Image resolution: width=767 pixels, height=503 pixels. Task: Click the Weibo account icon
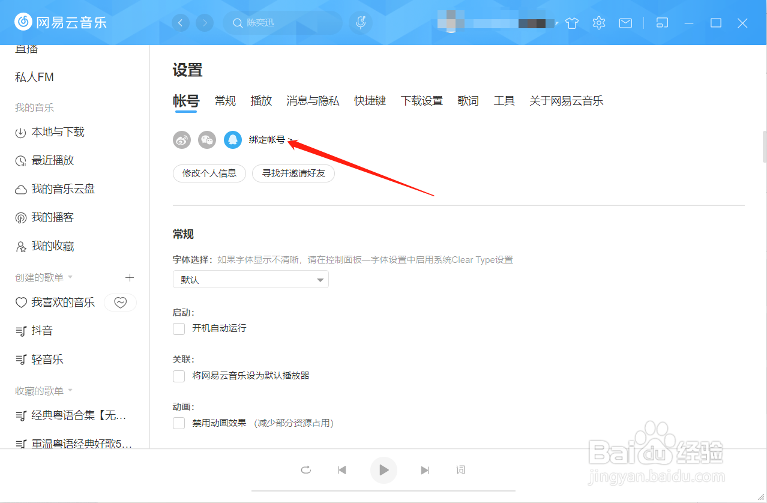pyautogui.click(x=182, y=140)
